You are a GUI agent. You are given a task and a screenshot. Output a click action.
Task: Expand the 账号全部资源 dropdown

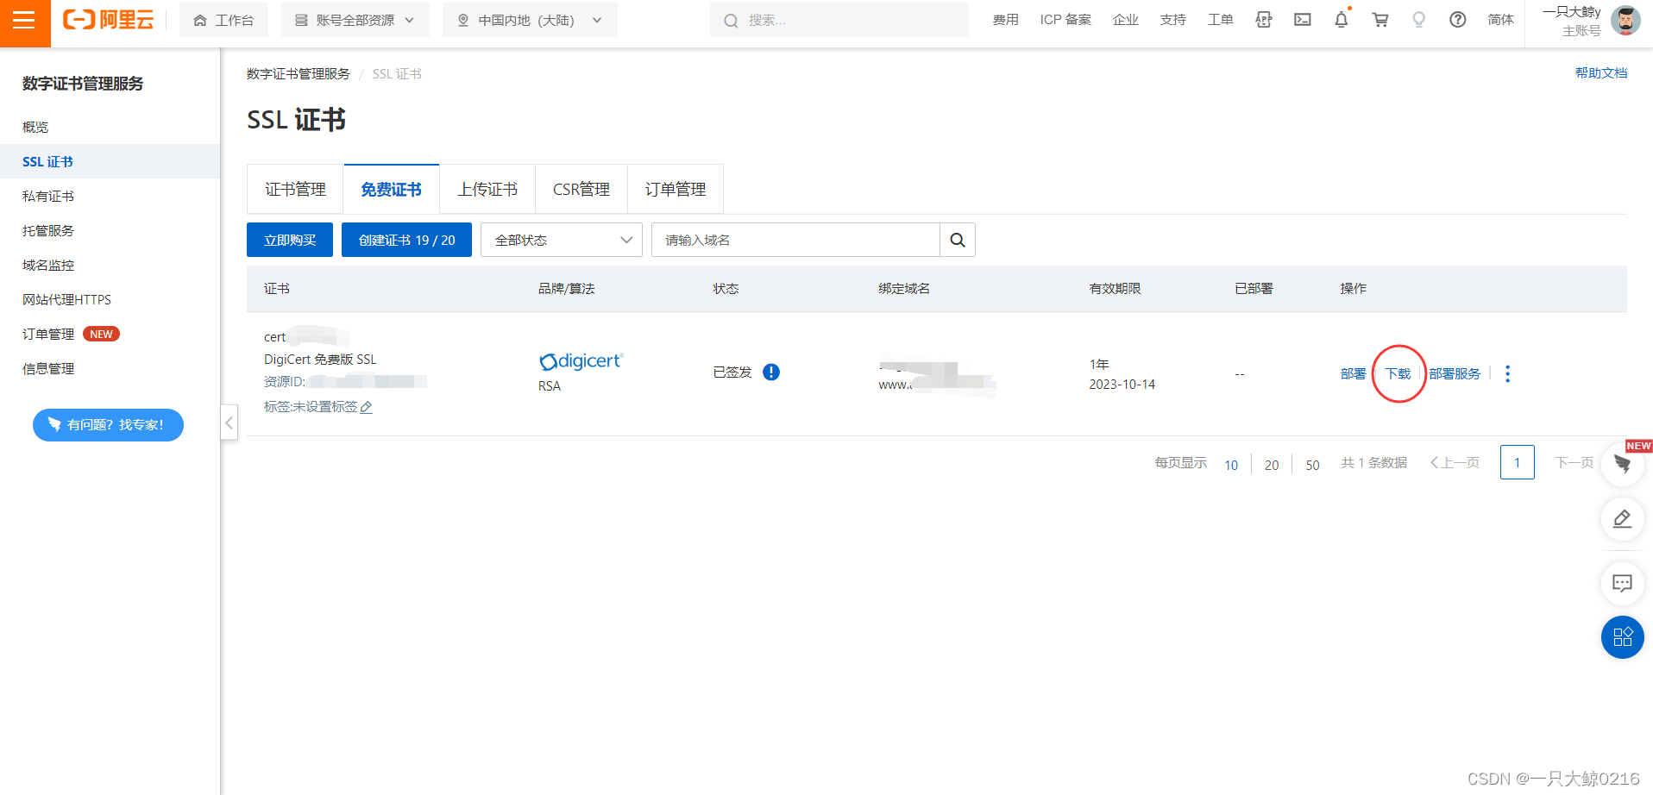pos(355,20)
